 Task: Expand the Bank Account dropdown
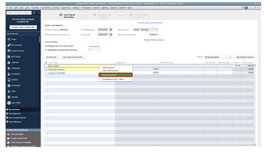click(x=156, y=30)
